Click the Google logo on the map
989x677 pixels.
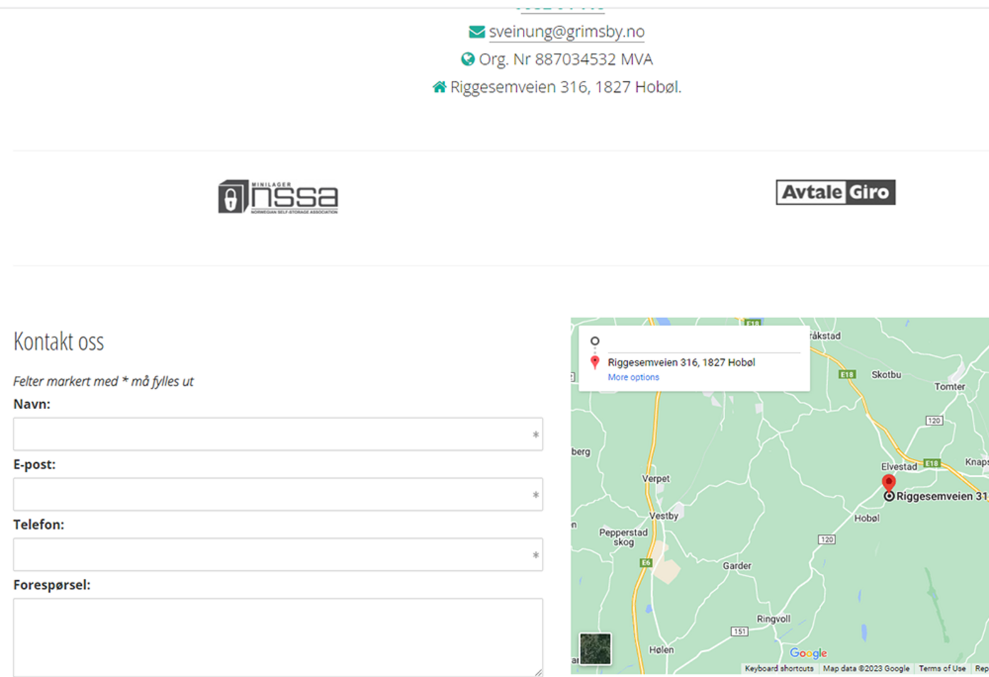tap(808, 653)
